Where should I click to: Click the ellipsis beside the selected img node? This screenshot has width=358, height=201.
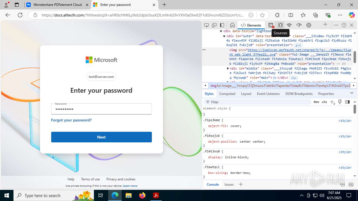click(x=204, y=50)
